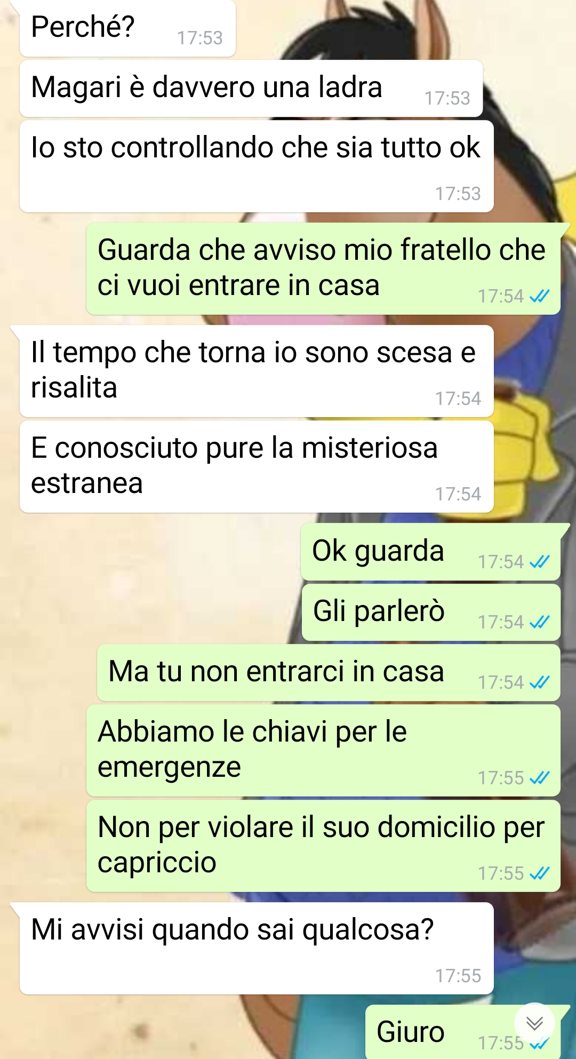Tap read ticks on 'Gli parlerò' message
The width and height of the screenshot is (576, 1059).
coord(539,622)
